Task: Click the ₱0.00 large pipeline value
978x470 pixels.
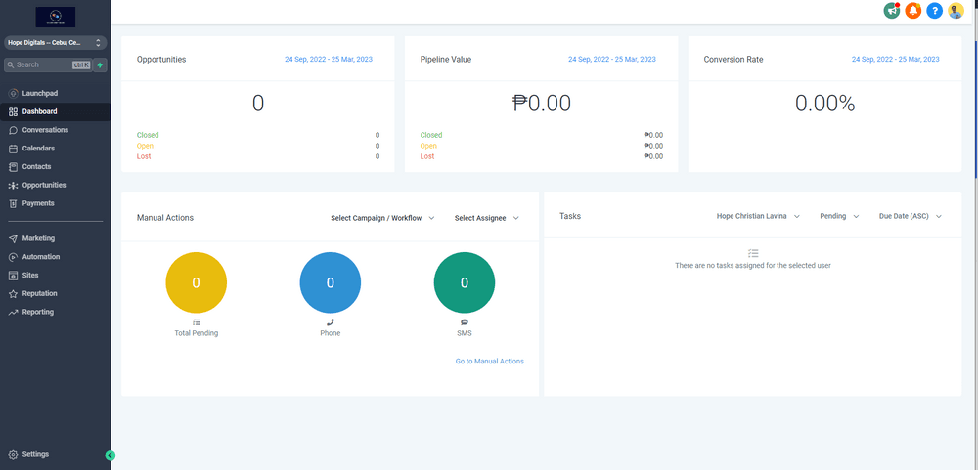Action: tap(542, 104)
